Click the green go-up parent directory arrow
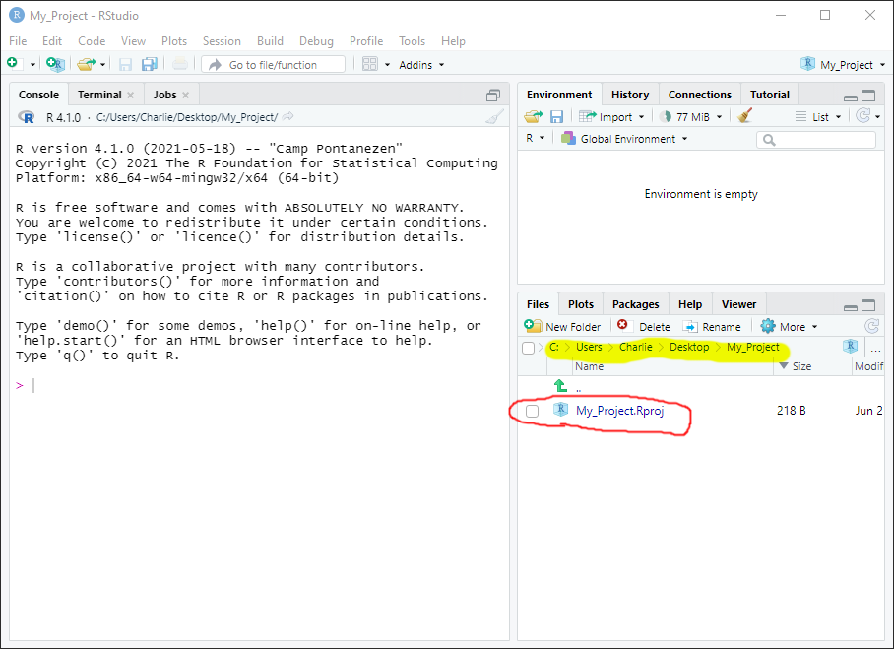 point(561,386)
